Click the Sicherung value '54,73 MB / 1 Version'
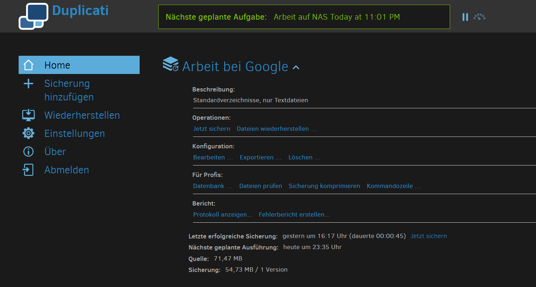The width and height of the screenshot is (536, 287). [256, 269]
